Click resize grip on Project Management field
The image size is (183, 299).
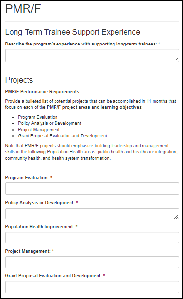(176, 265)
